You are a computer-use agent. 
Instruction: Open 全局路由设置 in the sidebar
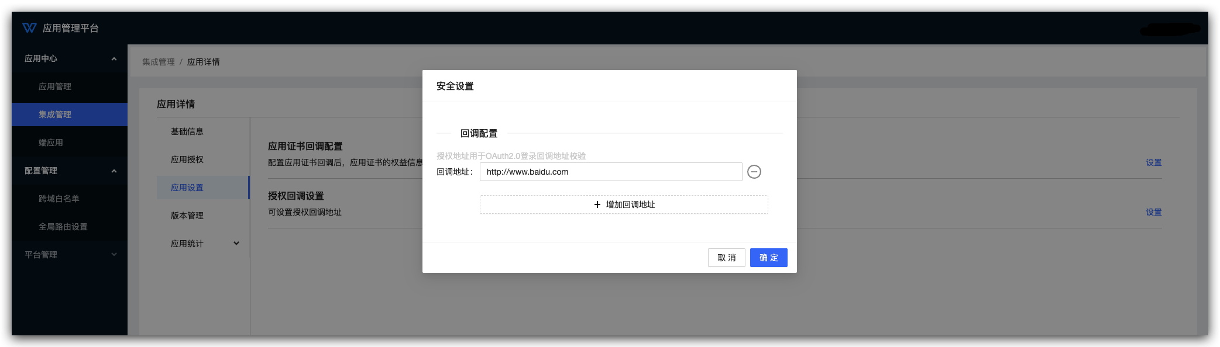tap(63, 227)
